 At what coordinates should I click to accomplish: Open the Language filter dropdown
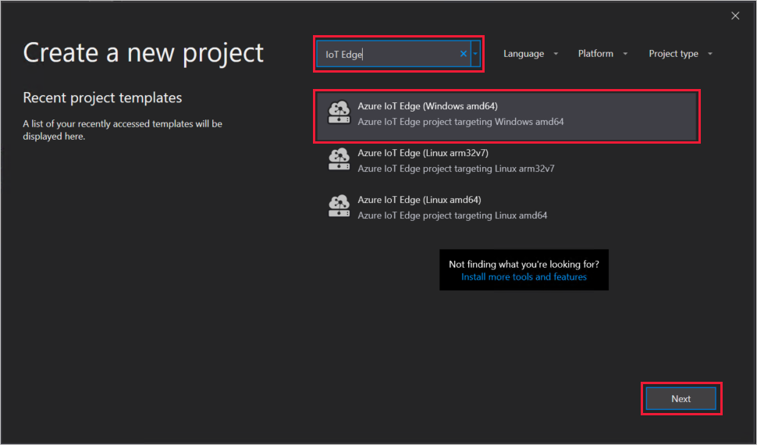[x=531, y=54]
